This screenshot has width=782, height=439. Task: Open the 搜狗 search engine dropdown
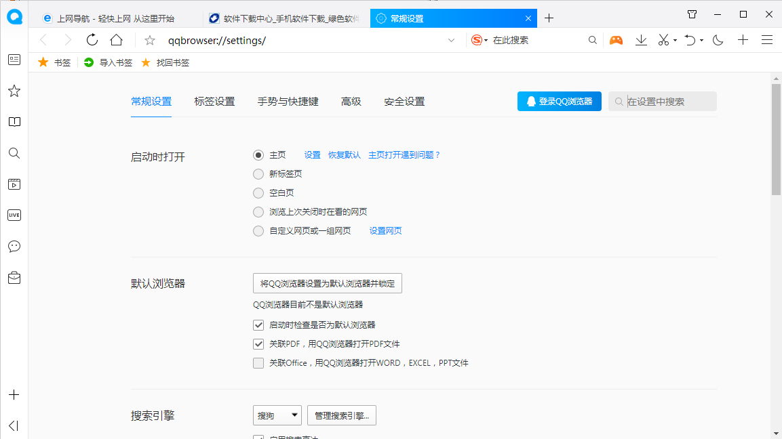tap(277, 415)
